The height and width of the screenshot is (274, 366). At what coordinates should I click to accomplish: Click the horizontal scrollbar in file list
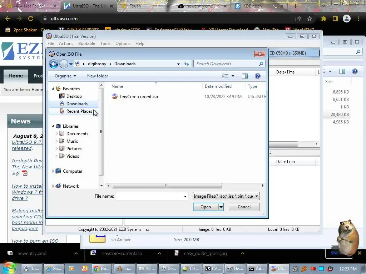167,186
